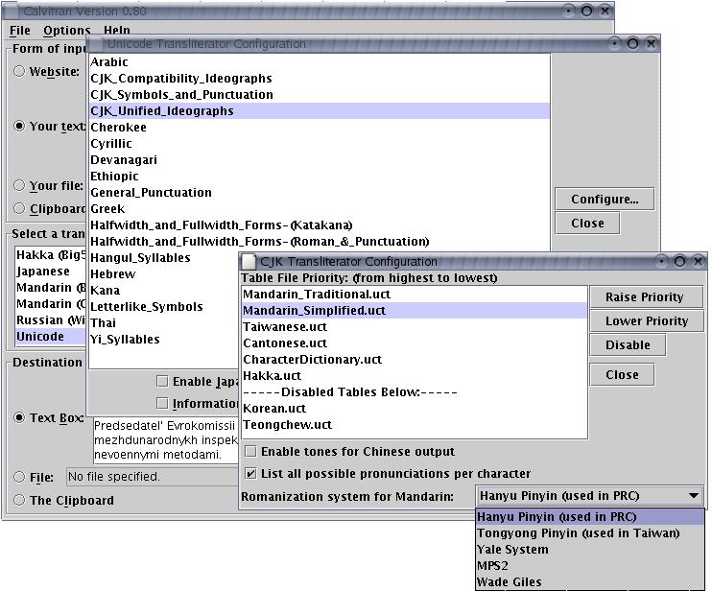Screen dimensions: 712x591
Task: Select Cantonese.uct in the table list
Action: (284, 343)
